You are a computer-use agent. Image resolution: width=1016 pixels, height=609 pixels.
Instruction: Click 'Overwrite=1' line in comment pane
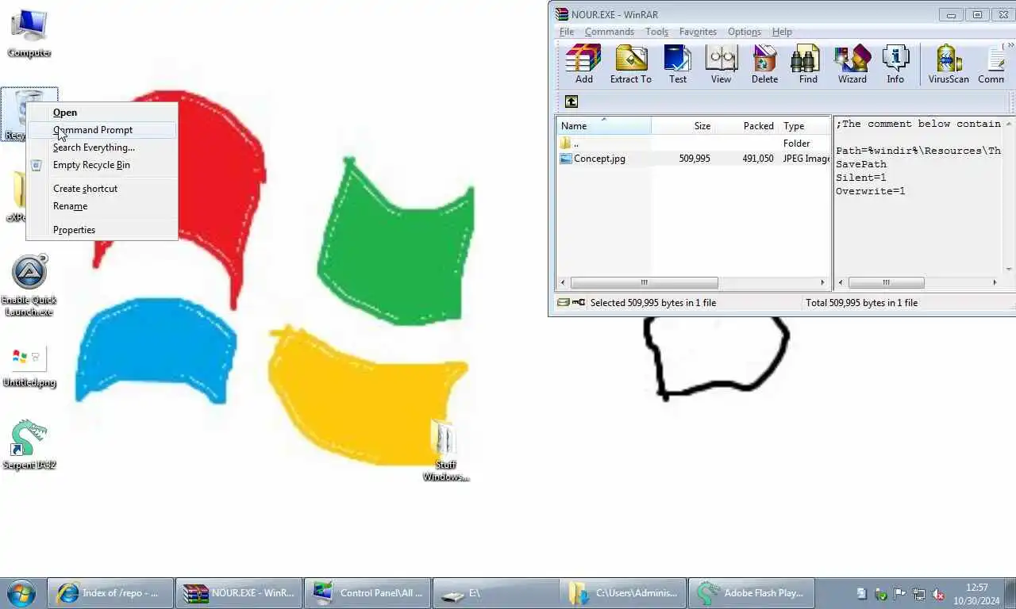click(870, 191)
